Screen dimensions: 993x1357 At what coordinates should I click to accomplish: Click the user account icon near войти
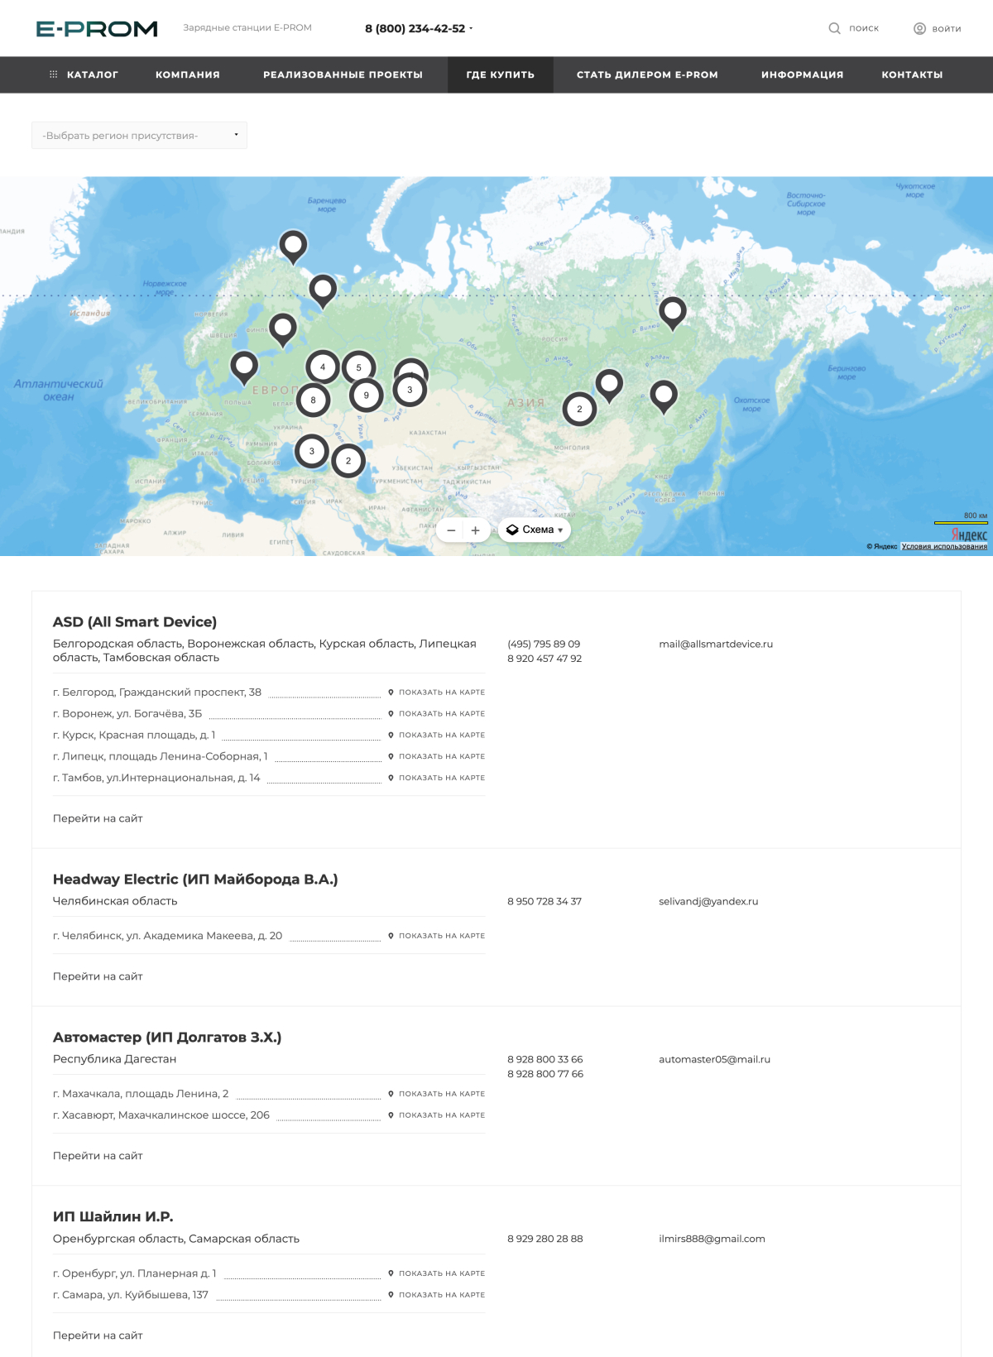coord(919,28)
